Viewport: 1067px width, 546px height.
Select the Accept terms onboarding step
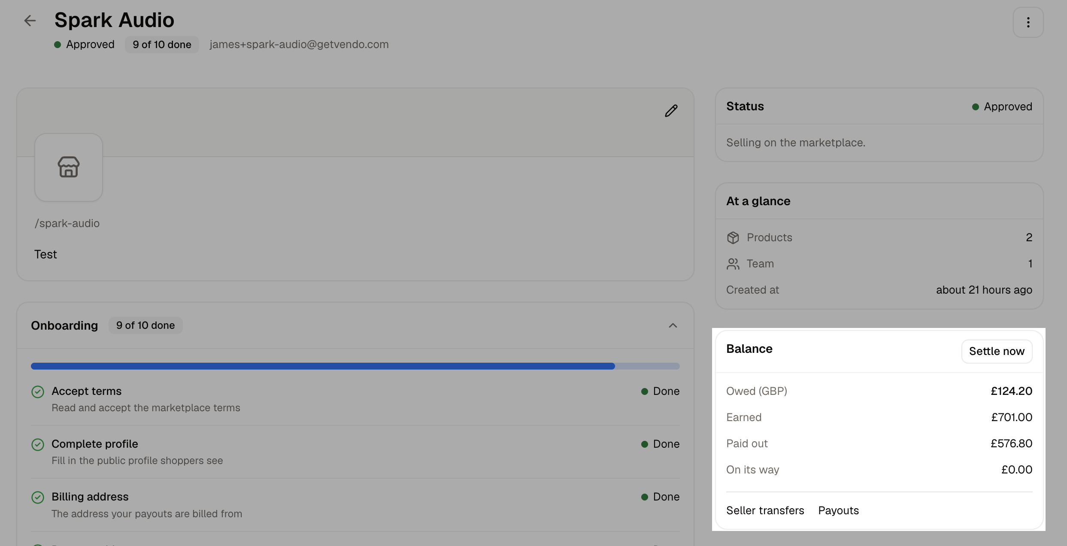point(355,399)
